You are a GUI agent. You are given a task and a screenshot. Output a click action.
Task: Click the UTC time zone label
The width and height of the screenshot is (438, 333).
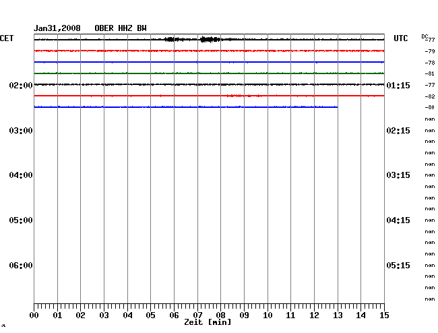coord(400,38)
